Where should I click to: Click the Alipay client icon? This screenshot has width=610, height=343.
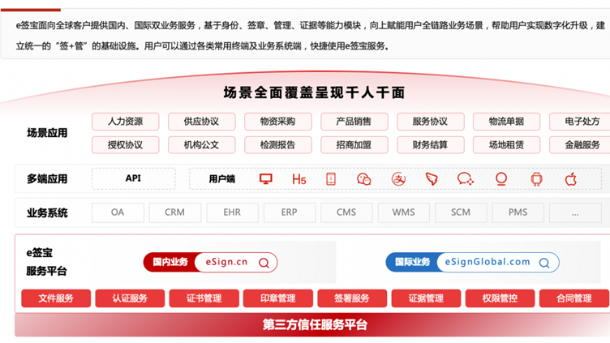[x=397, y=179]
